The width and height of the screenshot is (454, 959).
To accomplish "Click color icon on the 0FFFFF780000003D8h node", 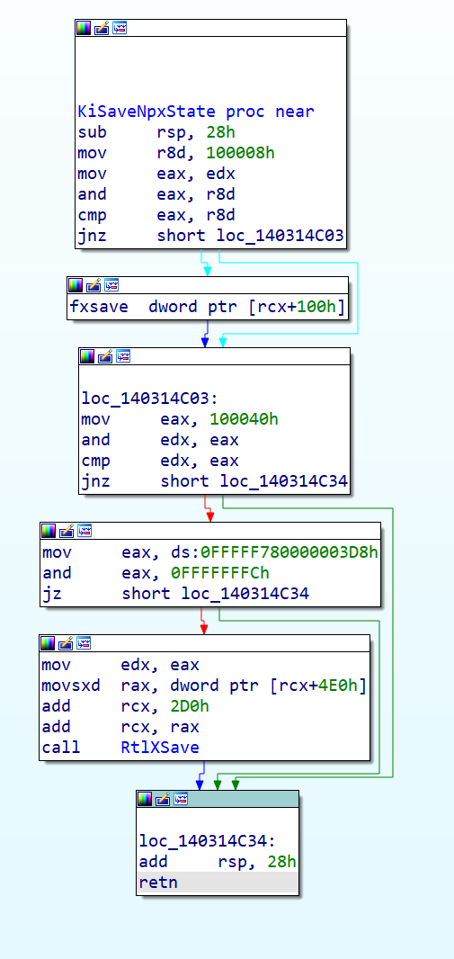I will [49, 530].
